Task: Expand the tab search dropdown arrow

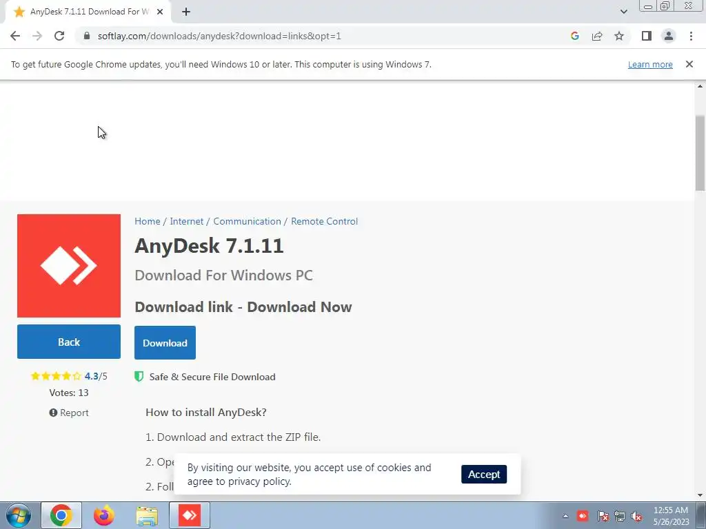Action: (623, 12)
